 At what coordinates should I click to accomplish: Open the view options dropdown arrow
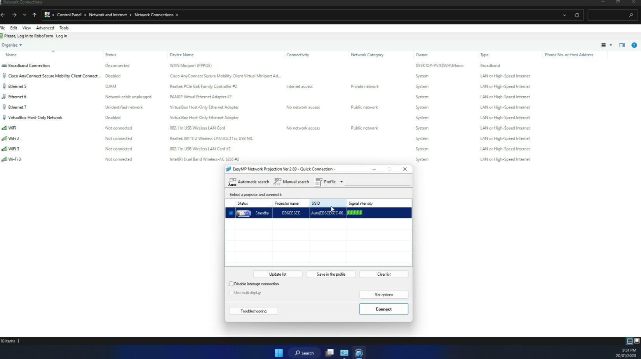click(610, 45)
